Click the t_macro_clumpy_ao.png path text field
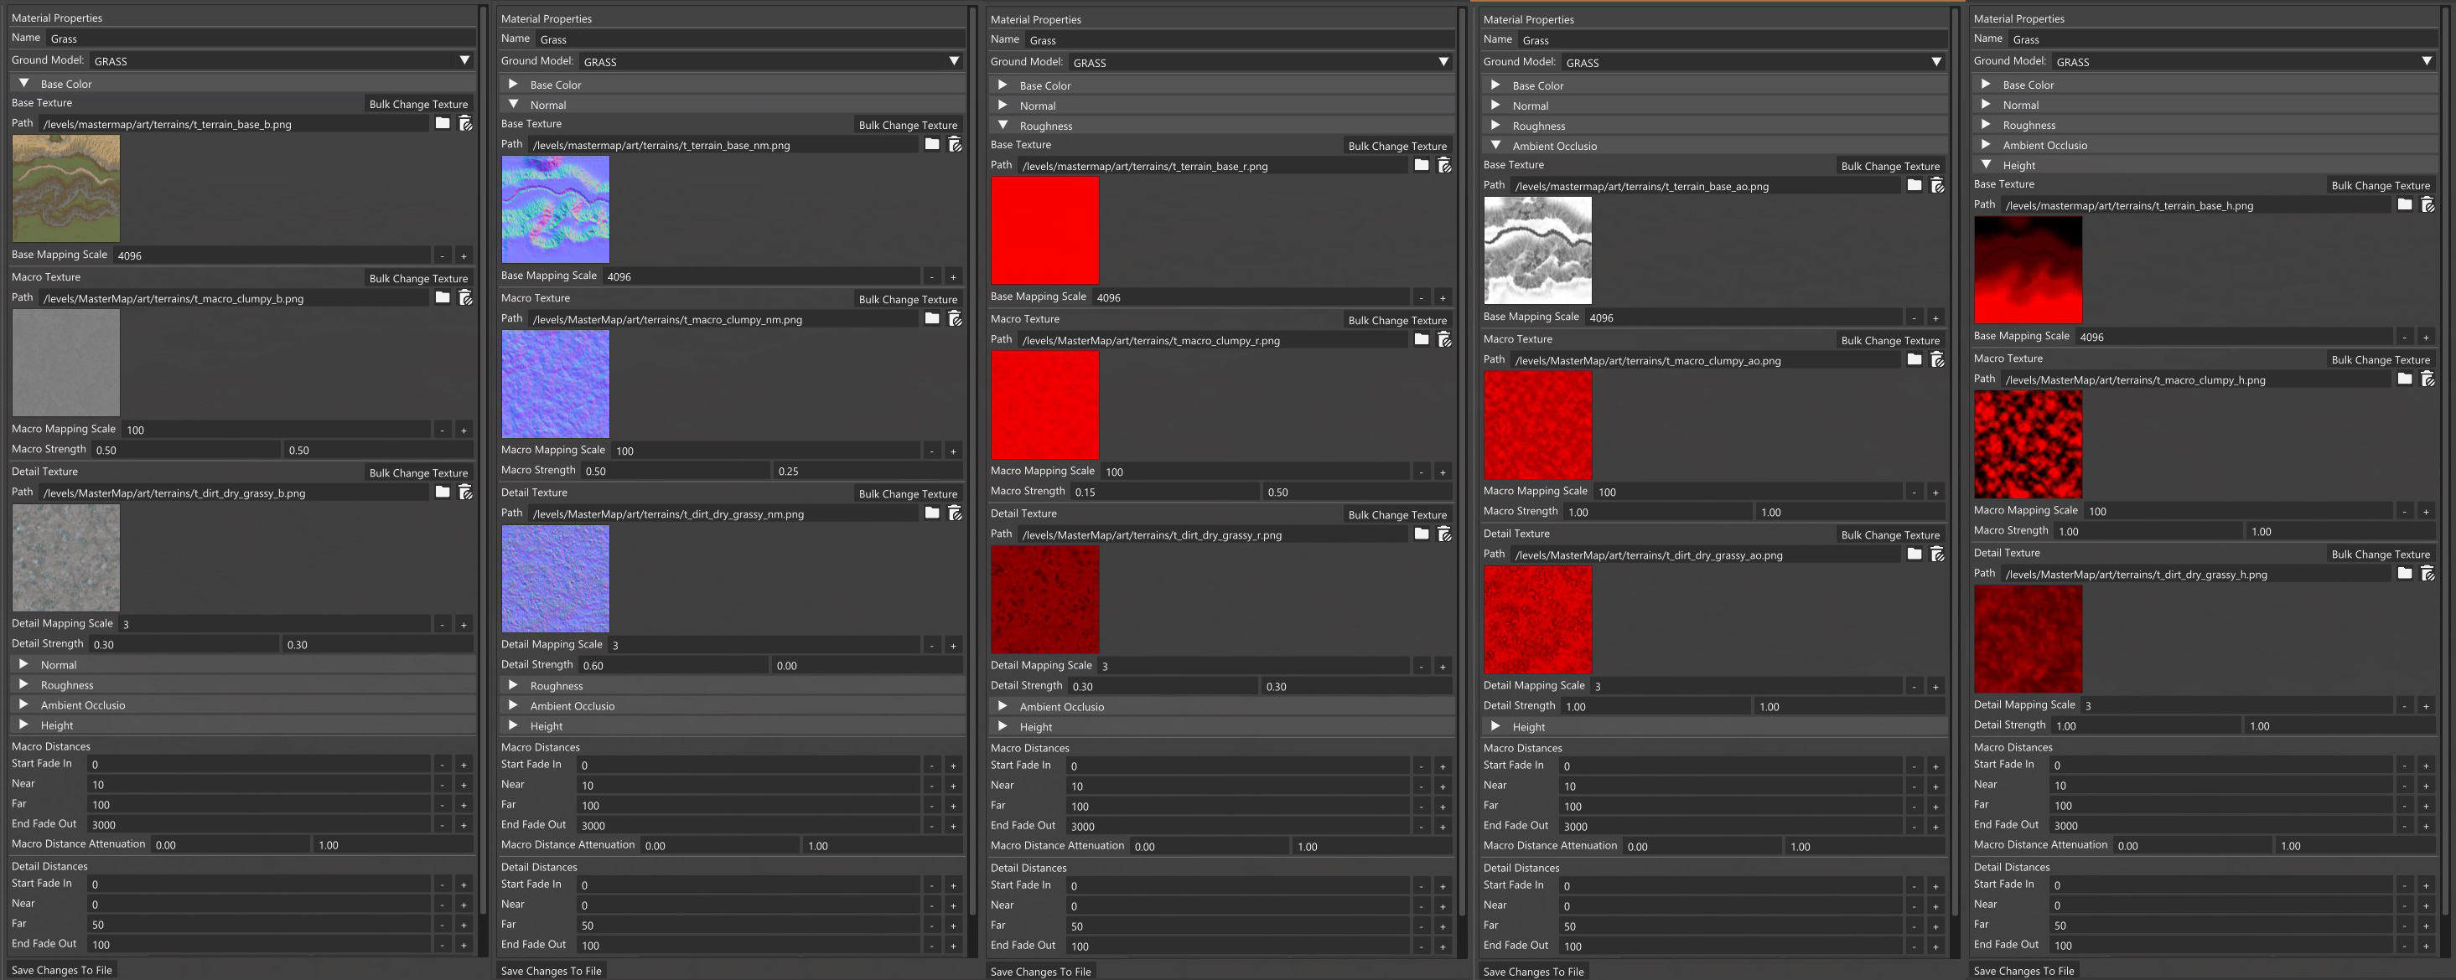The image size is (2456, 980). [1705, 360]
